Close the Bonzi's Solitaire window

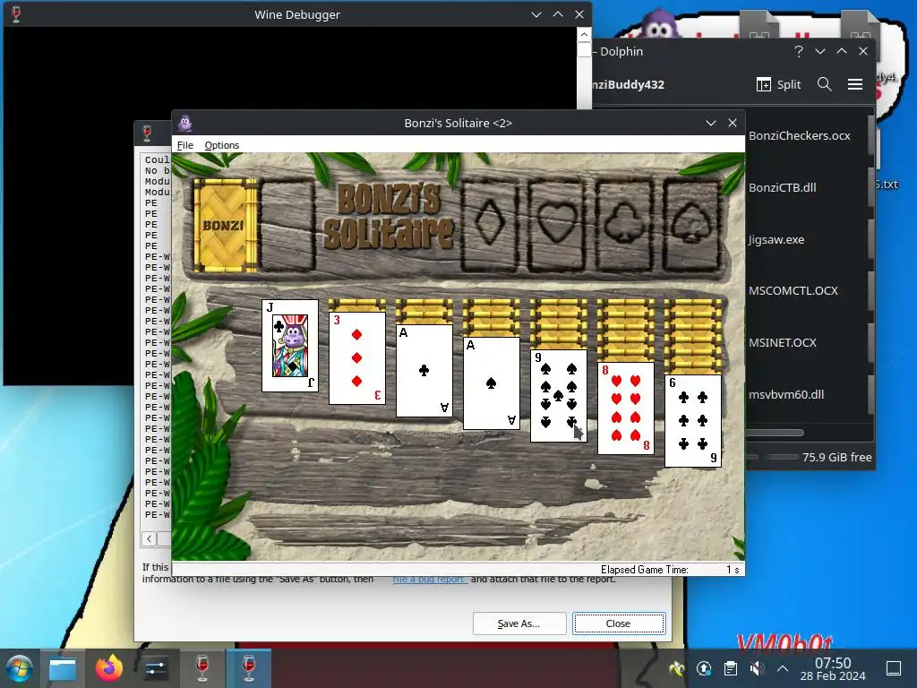point(733,123)
